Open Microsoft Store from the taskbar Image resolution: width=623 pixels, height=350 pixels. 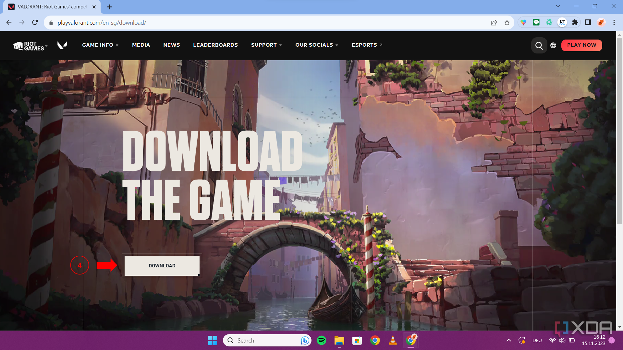click(x=357, y=340)
